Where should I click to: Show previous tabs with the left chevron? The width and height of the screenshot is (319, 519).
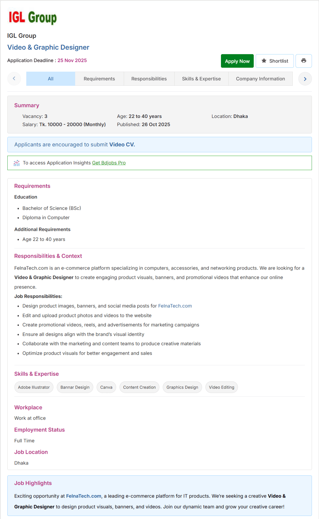click(x=14, y=78)
